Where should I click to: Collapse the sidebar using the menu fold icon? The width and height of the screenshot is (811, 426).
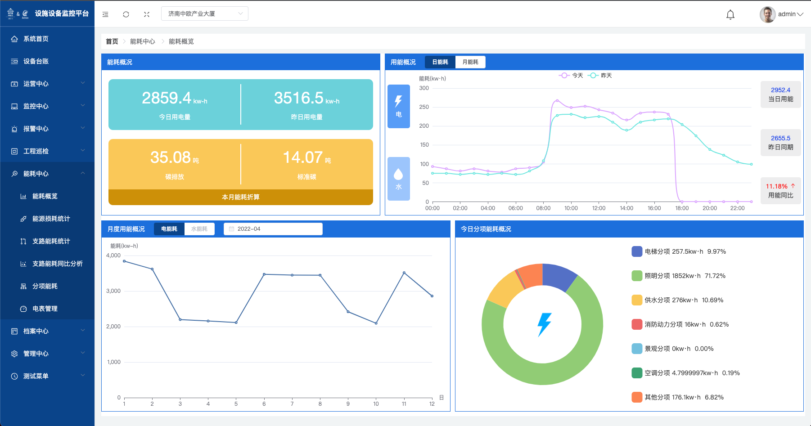click(x=105, y=14)
